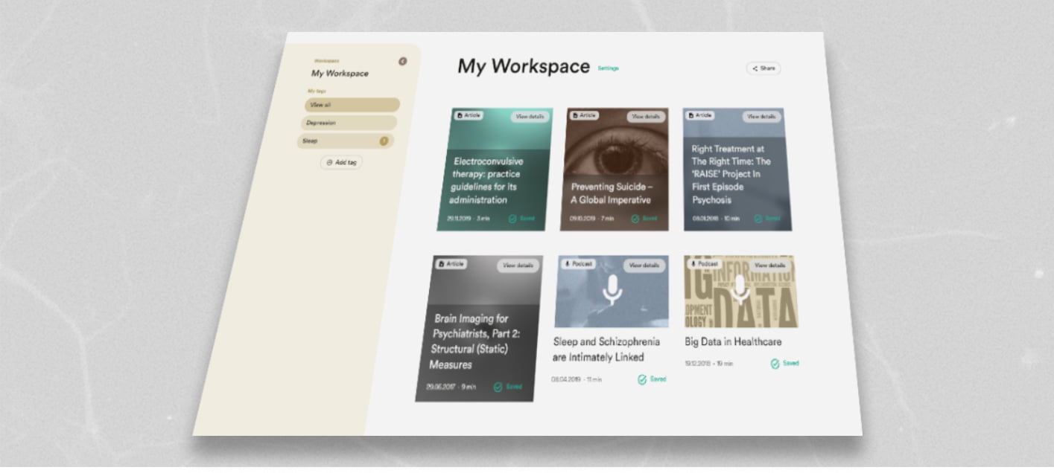View details of the Brain Imaging article
1054x473 pixels.
[518, 266]
